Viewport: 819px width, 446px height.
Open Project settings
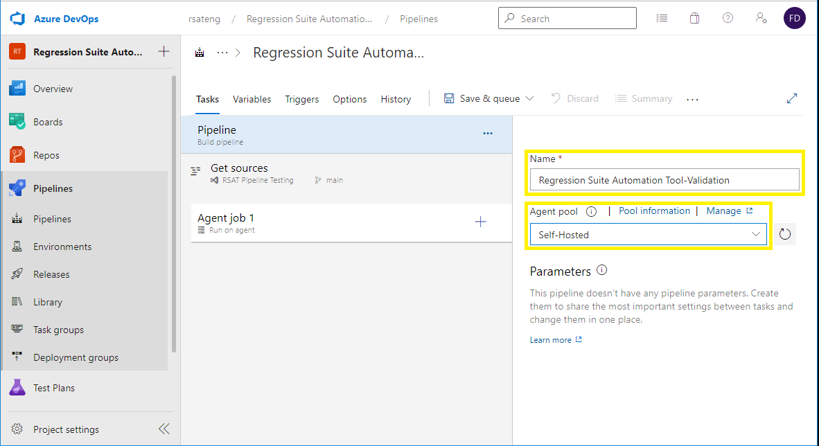tap(67, 429)
